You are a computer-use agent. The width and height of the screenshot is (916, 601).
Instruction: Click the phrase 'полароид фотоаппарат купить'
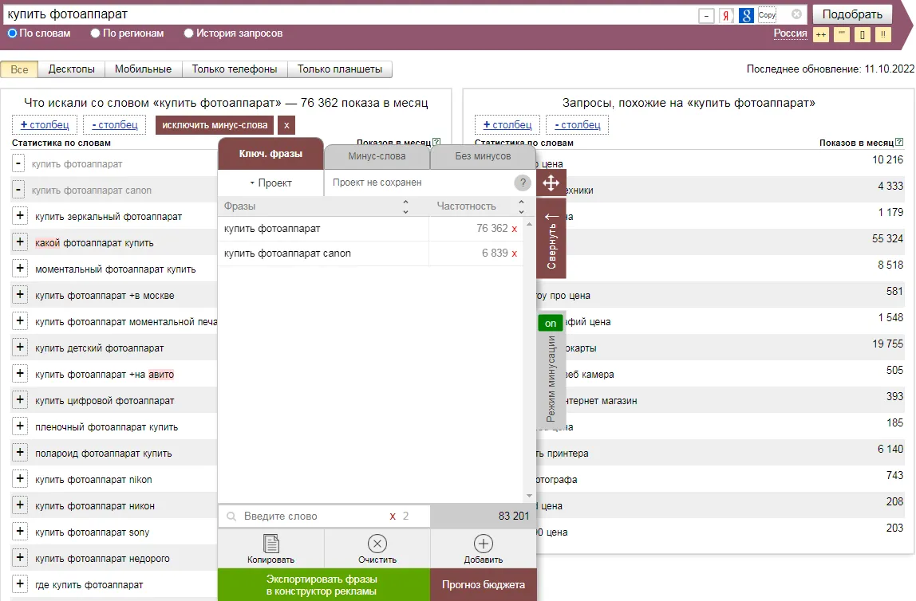pos(104,454)
